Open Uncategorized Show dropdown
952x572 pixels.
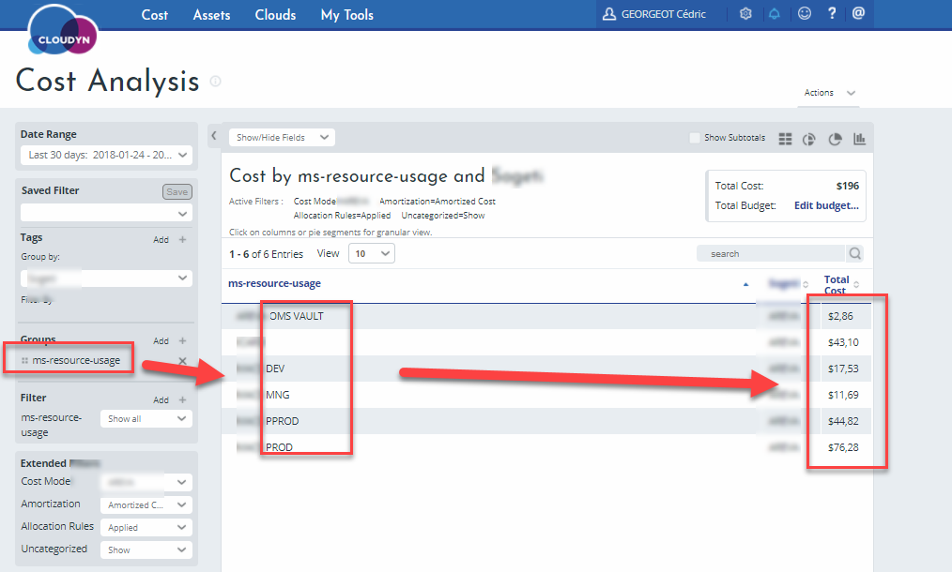pyautogui.click(x=146, y=549)
